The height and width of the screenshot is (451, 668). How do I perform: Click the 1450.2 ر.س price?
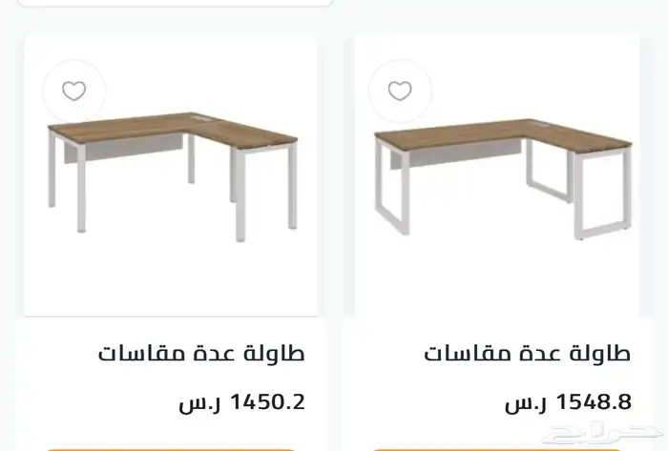tap(241, 402)
